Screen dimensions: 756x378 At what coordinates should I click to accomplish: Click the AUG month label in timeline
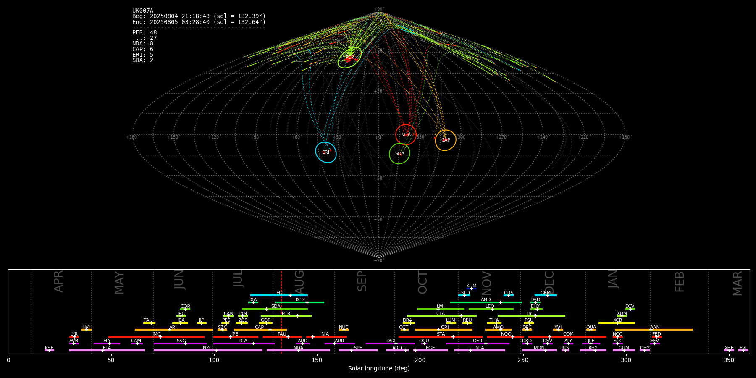(299, 282)
